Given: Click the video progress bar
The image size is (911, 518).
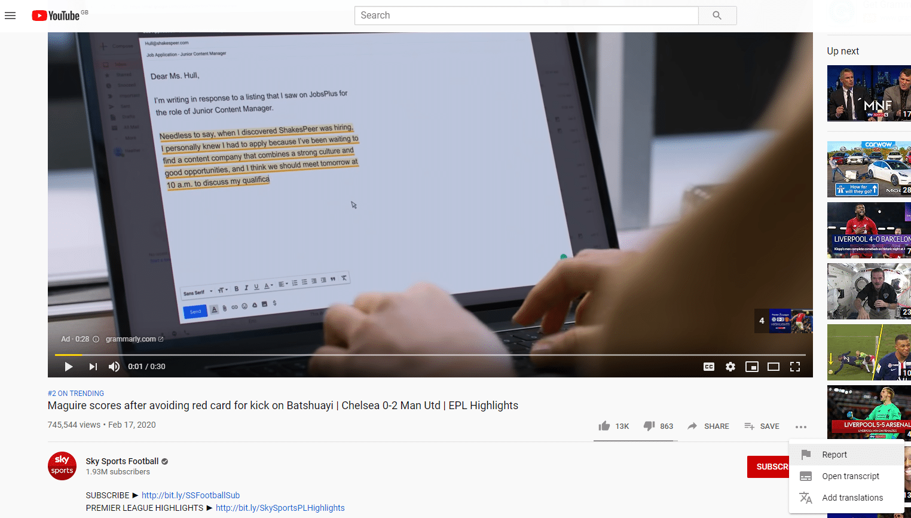Looking at the screenshot, I should click(x=430, y=355).
